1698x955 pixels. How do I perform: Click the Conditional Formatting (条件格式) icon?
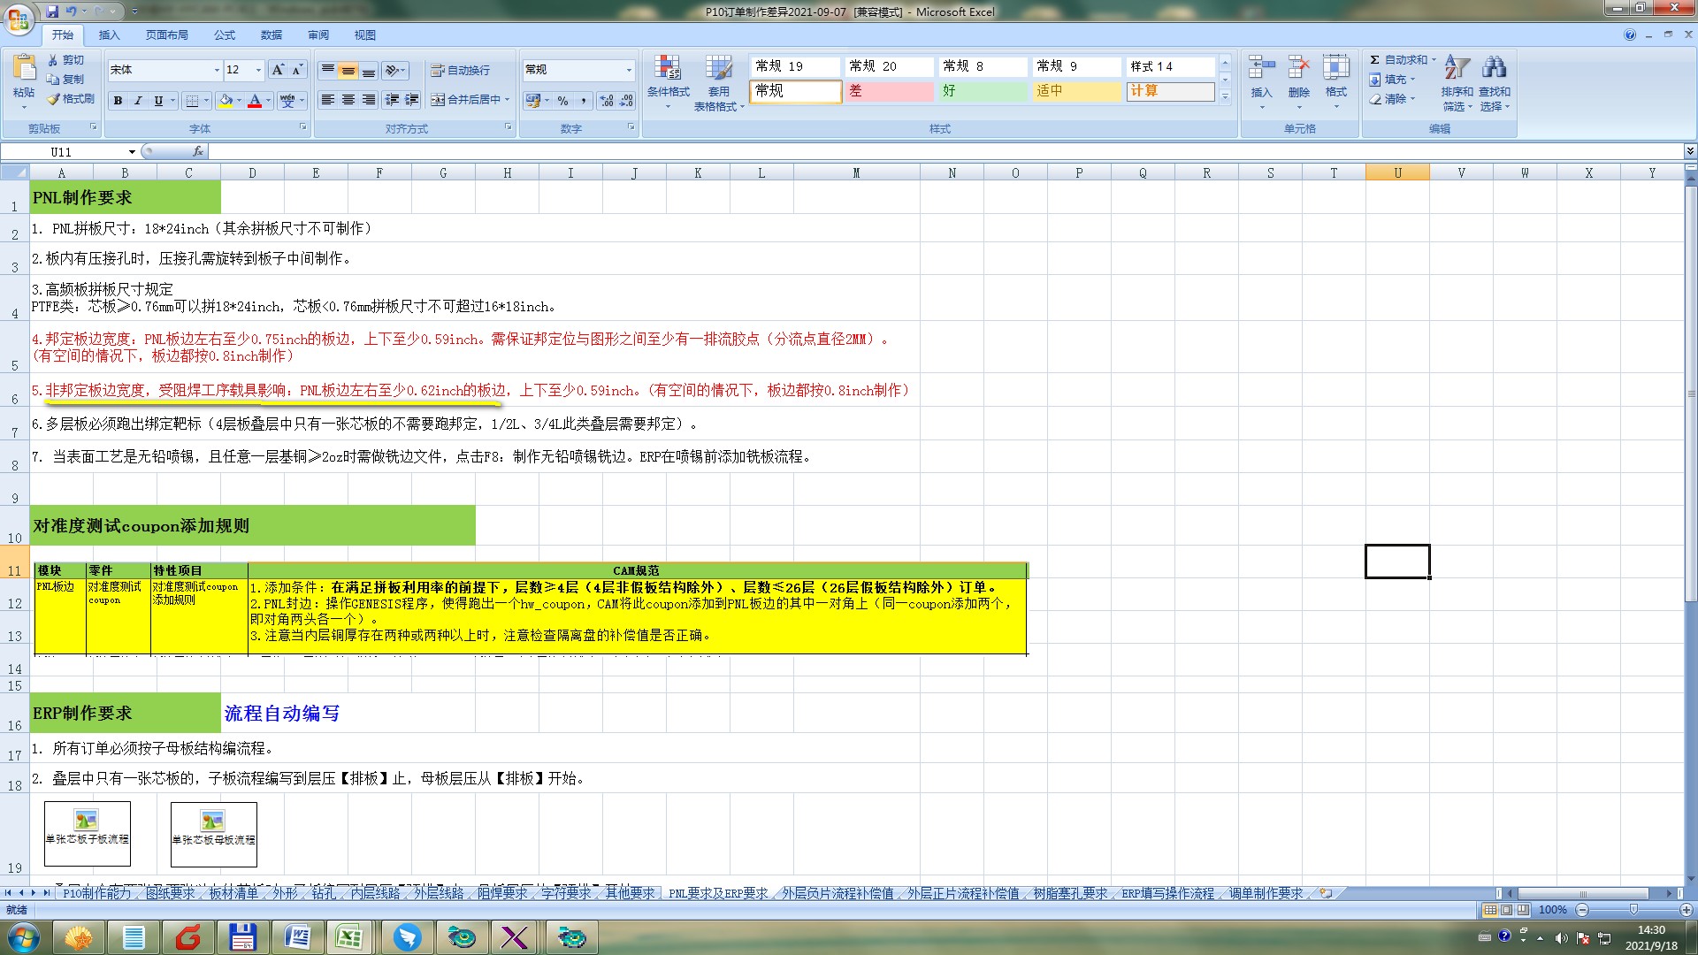668,69
